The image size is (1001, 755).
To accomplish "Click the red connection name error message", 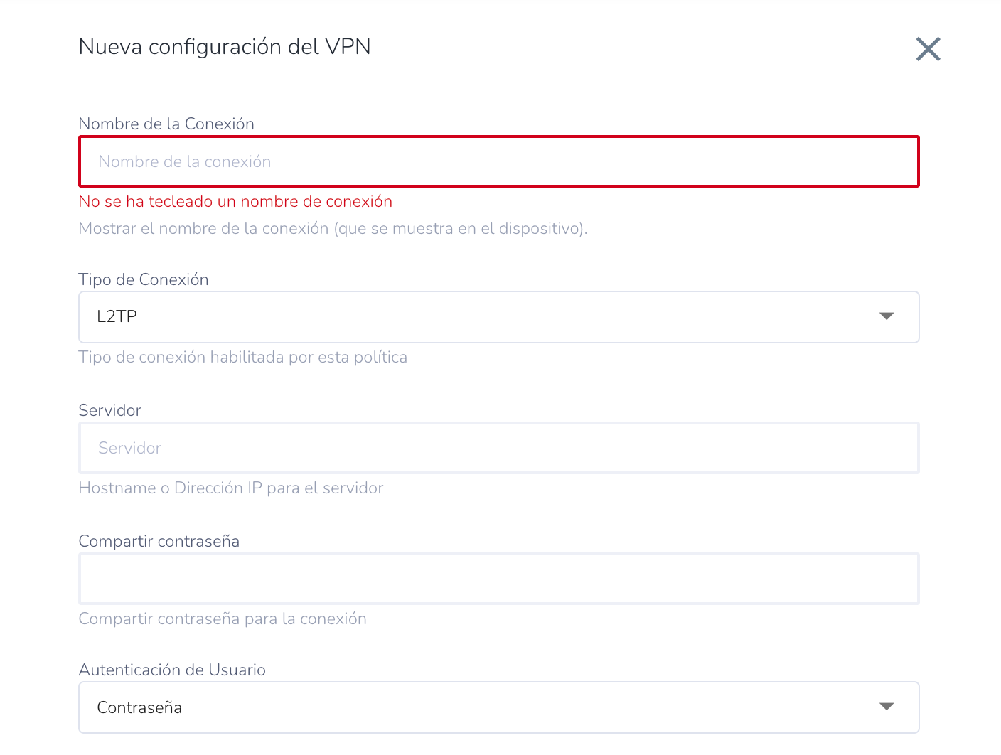I will point(235,201).
